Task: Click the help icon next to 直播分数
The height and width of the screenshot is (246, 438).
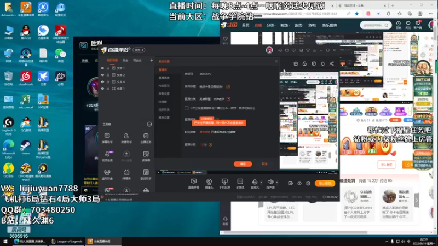Action: tap(210, 144)
